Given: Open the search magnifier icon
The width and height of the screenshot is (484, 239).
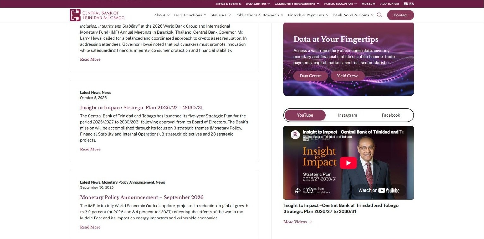Looking at the screenshot, I should click(x=379, y=15).
